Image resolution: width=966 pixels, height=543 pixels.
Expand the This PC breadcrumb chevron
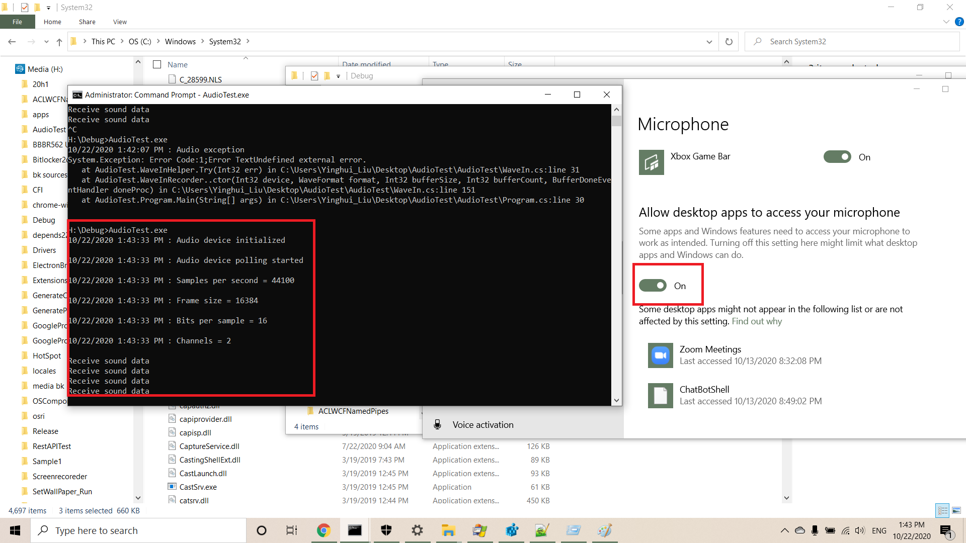click(x=122, y=41)
